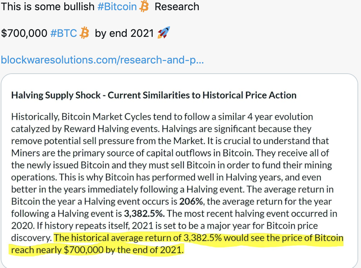Image resolution: width=361 pixels, height=268 pixels.
Task: Click the '$700,000' amount in the tweet text
Action: point(24,33)
